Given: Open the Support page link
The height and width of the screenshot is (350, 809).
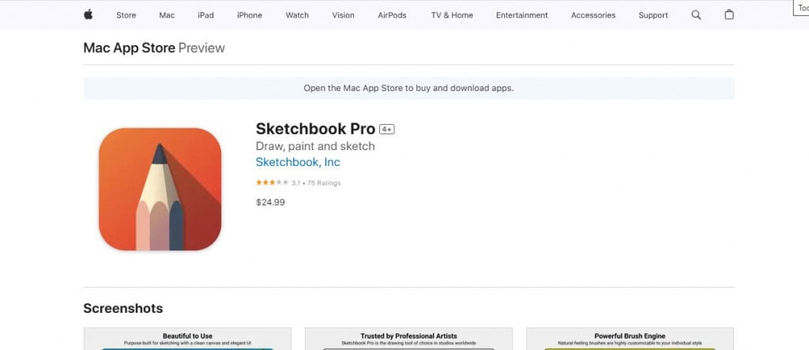Looking at the screenshot, I should click(x=653, y=15).
